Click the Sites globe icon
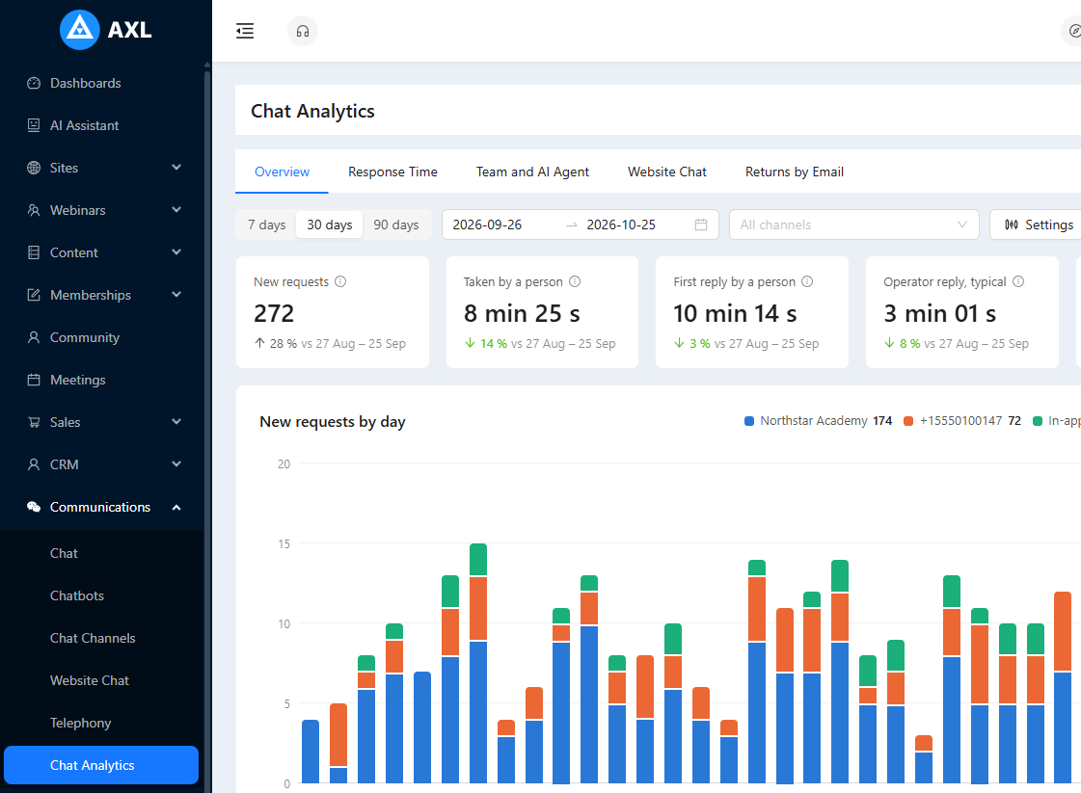 34,168
